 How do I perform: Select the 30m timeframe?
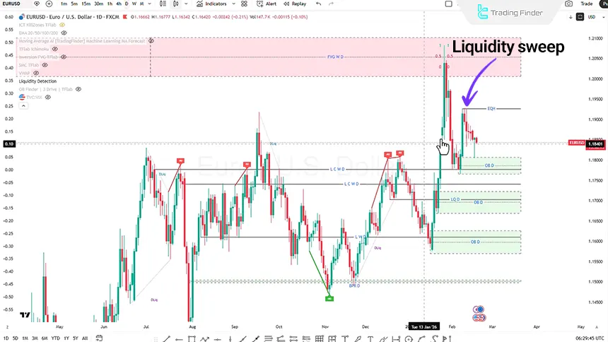[99, 4]
